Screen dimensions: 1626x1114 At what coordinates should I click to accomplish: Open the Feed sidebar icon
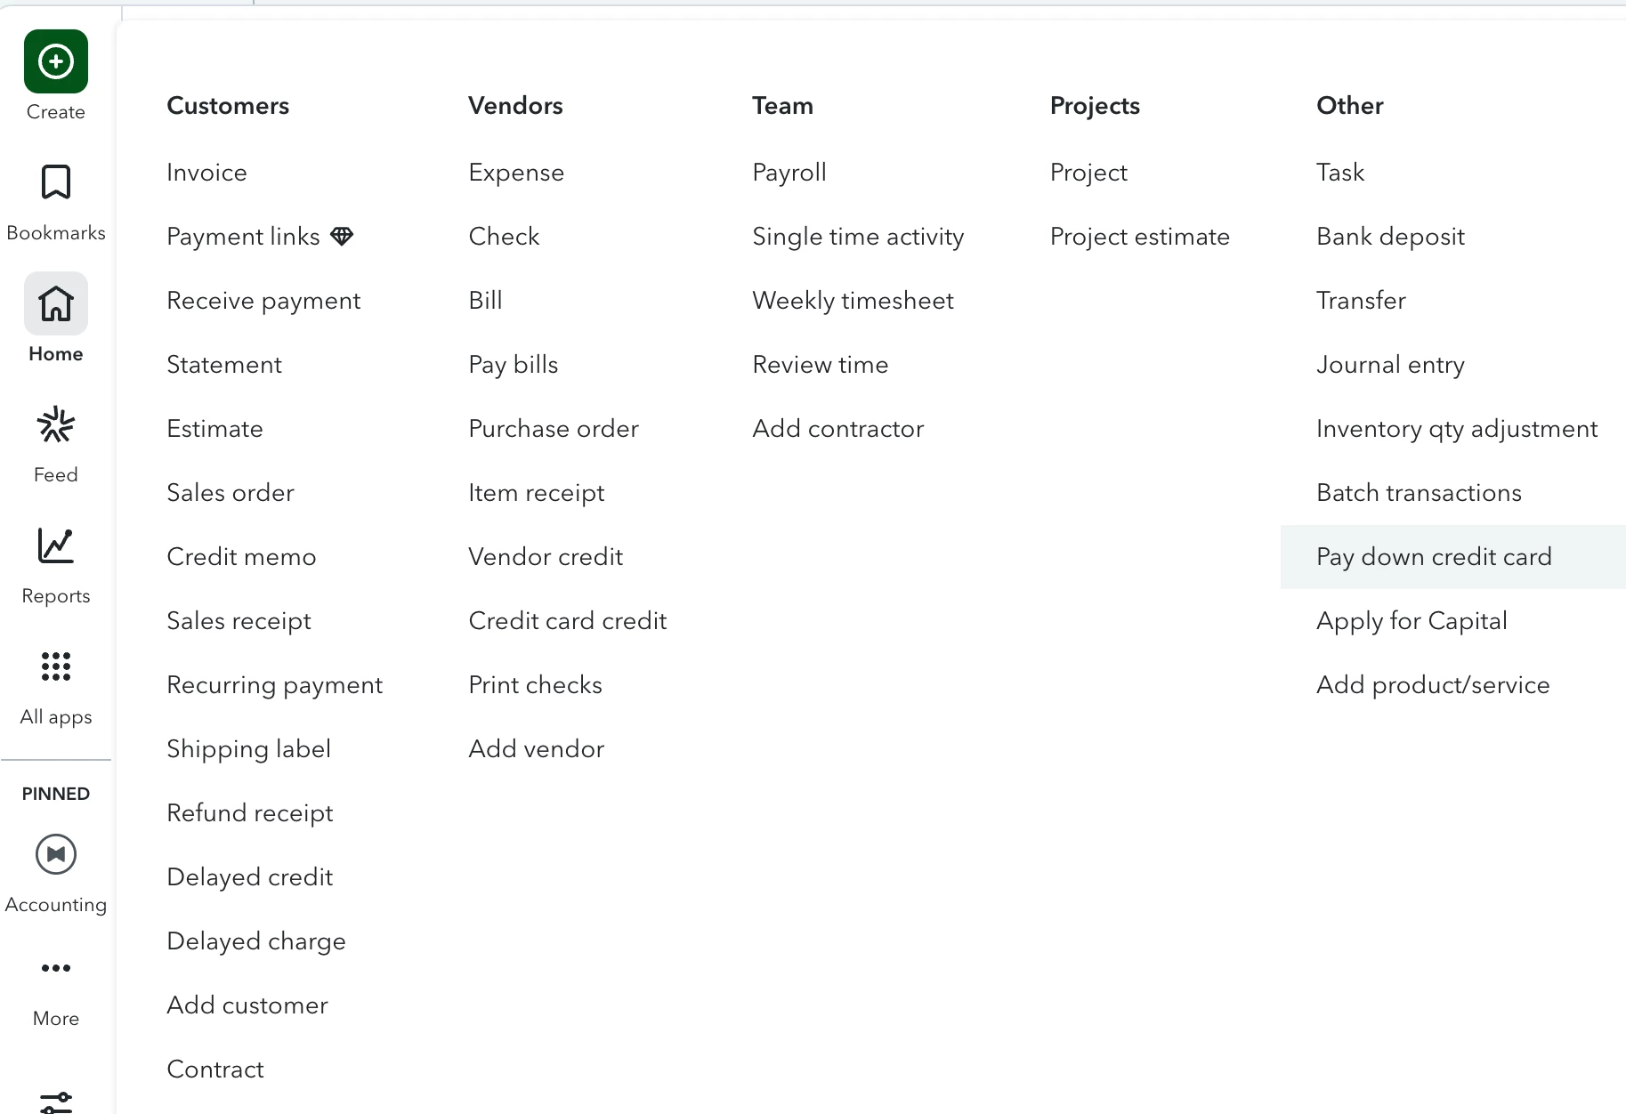(x=56, y=424)
